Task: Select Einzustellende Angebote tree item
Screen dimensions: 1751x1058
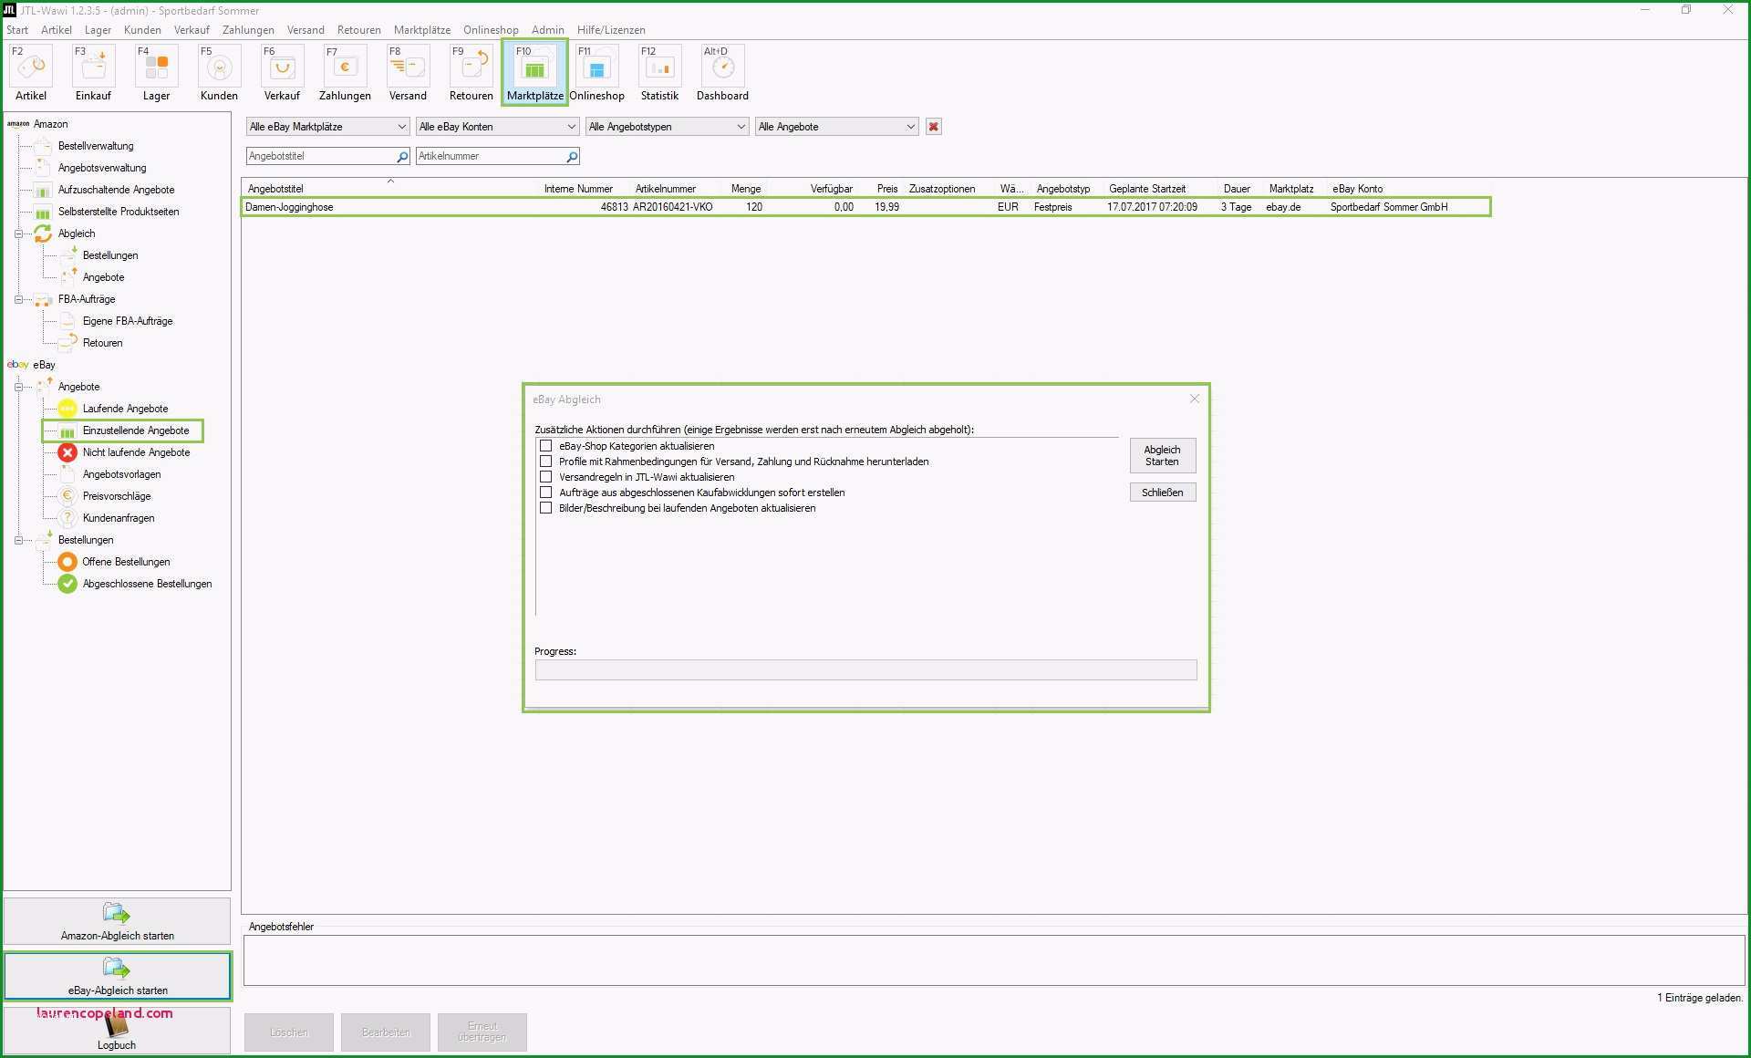Action: coord(122,430)
